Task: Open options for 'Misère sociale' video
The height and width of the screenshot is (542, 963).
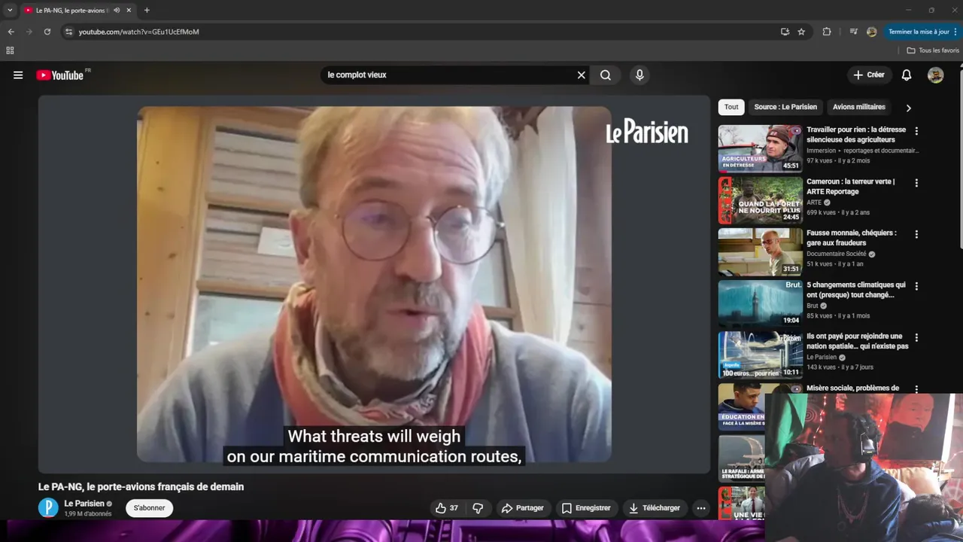Action: (x=916, y=389)
